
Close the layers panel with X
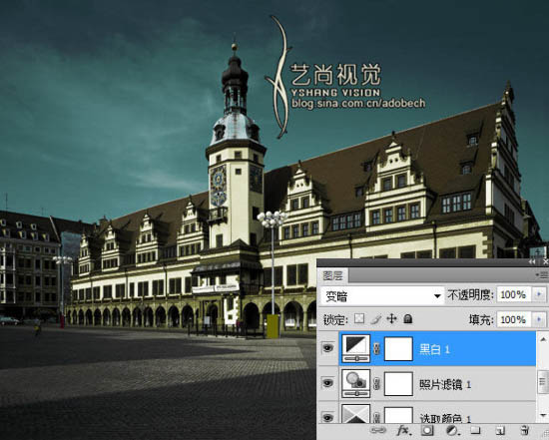(x=545, y=261)
